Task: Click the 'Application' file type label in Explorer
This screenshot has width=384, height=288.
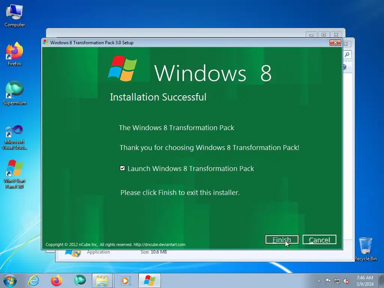Action: pos(98,252)
